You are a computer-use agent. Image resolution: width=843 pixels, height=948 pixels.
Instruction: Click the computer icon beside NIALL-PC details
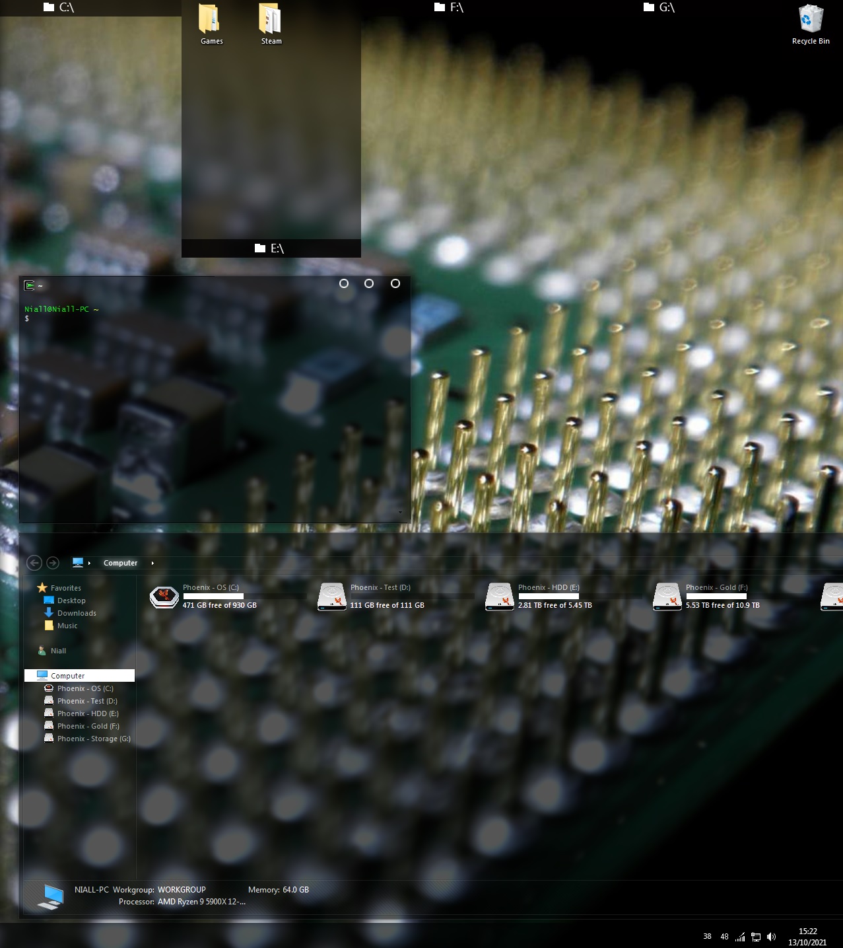point(51,895)
